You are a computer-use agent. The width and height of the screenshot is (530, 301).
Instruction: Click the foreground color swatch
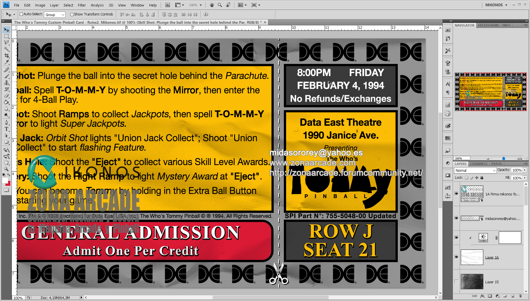point(5,180)
